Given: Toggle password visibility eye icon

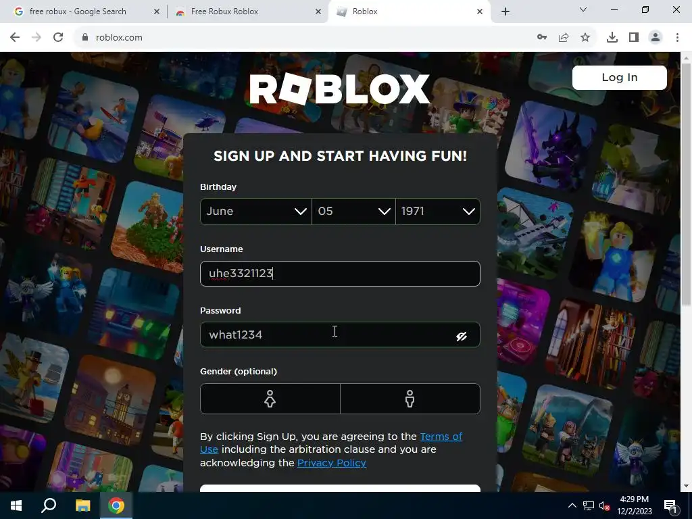Looking at the screenshot, I should [x=462, y=337].
